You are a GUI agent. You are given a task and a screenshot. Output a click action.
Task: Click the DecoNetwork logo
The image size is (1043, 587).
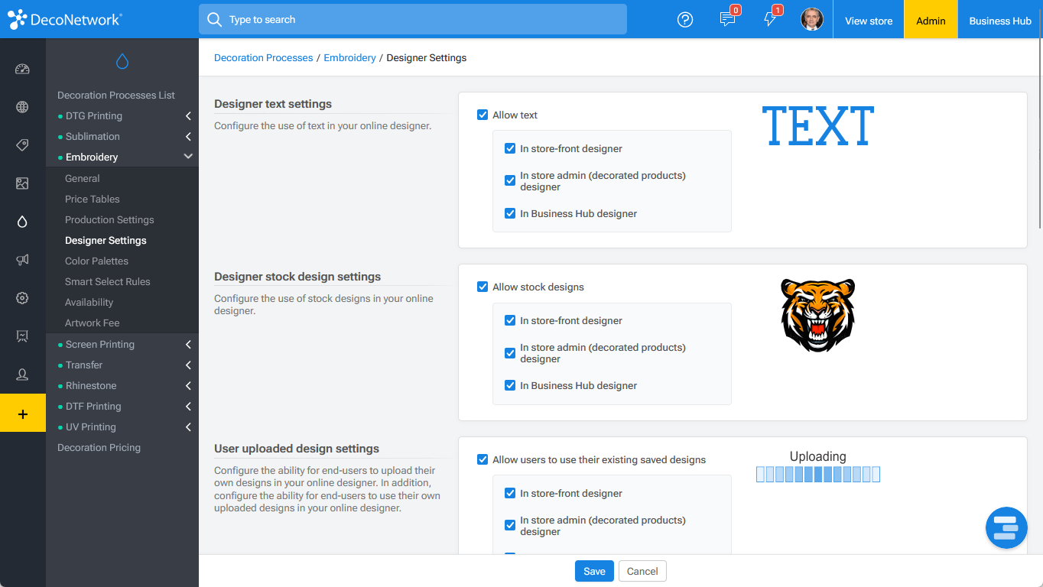point(65,20)
